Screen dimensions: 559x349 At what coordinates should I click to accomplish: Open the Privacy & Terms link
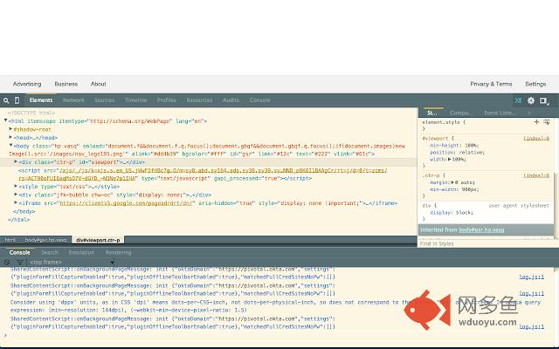tap(491, 84)
